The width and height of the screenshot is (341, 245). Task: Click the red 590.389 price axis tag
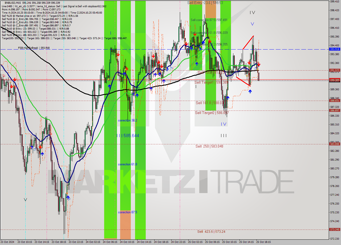[x=335, y=80]
